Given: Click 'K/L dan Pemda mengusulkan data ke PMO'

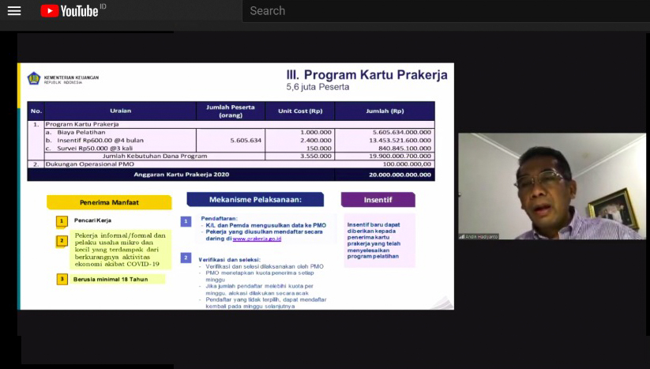Looking at the screenshot, I should 265,225.
